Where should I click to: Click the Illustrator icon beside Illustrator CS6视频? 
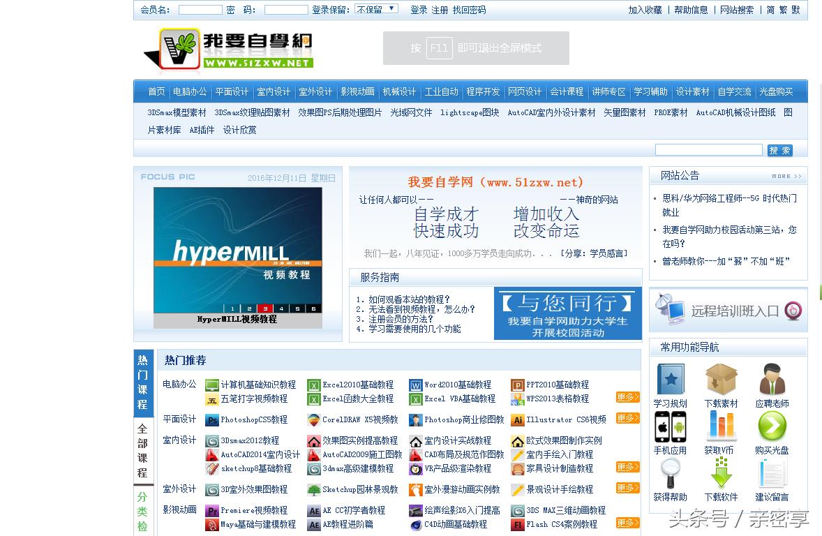pos(518,420)
